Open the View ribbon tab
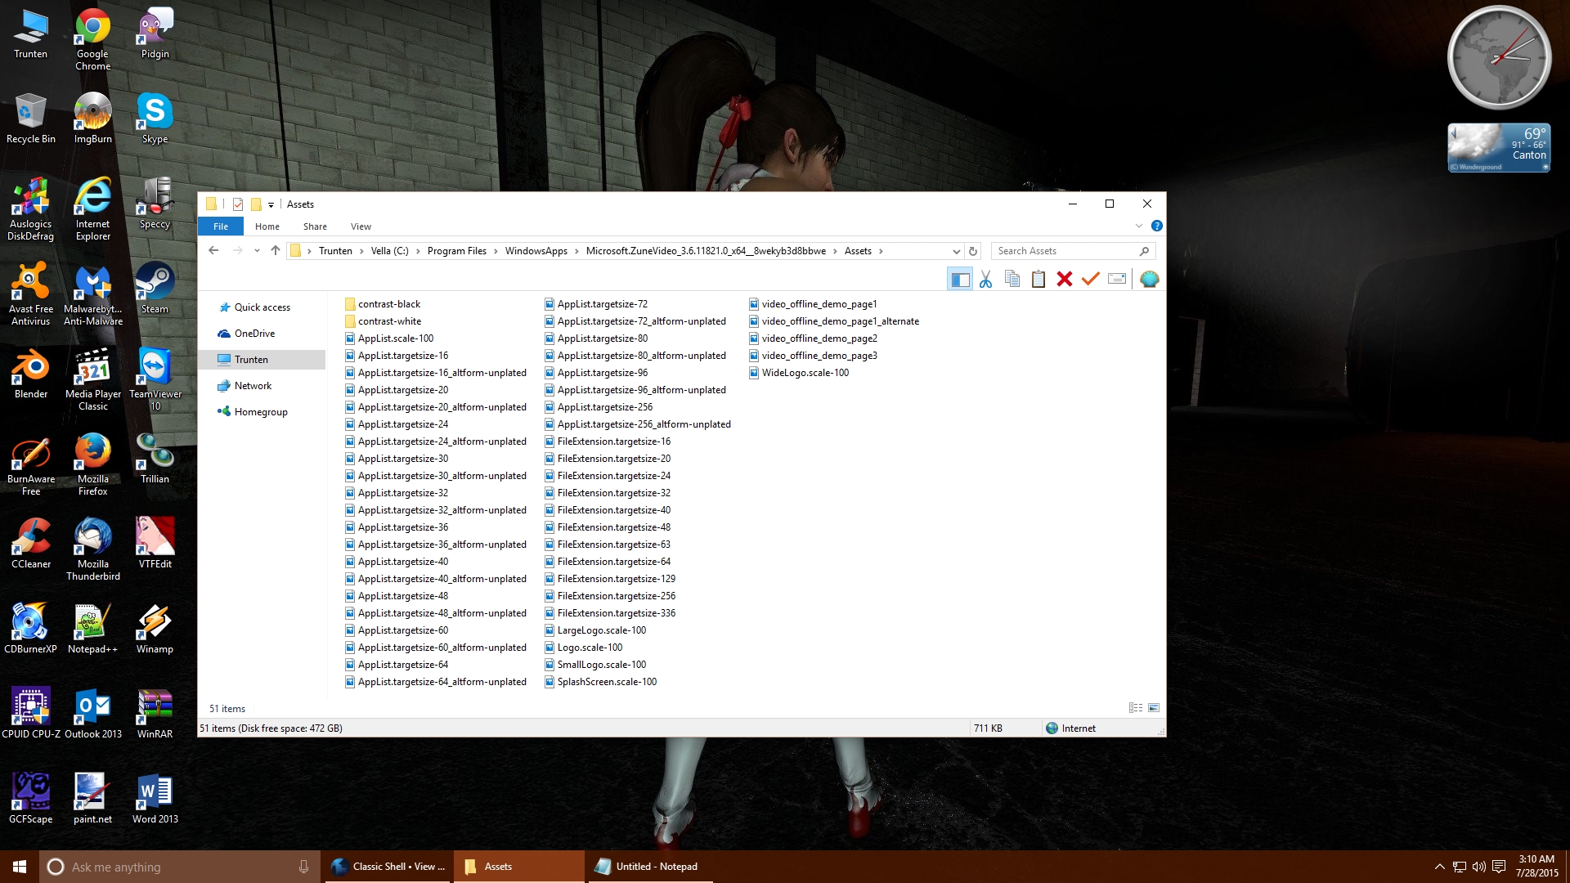 point(361,226)
